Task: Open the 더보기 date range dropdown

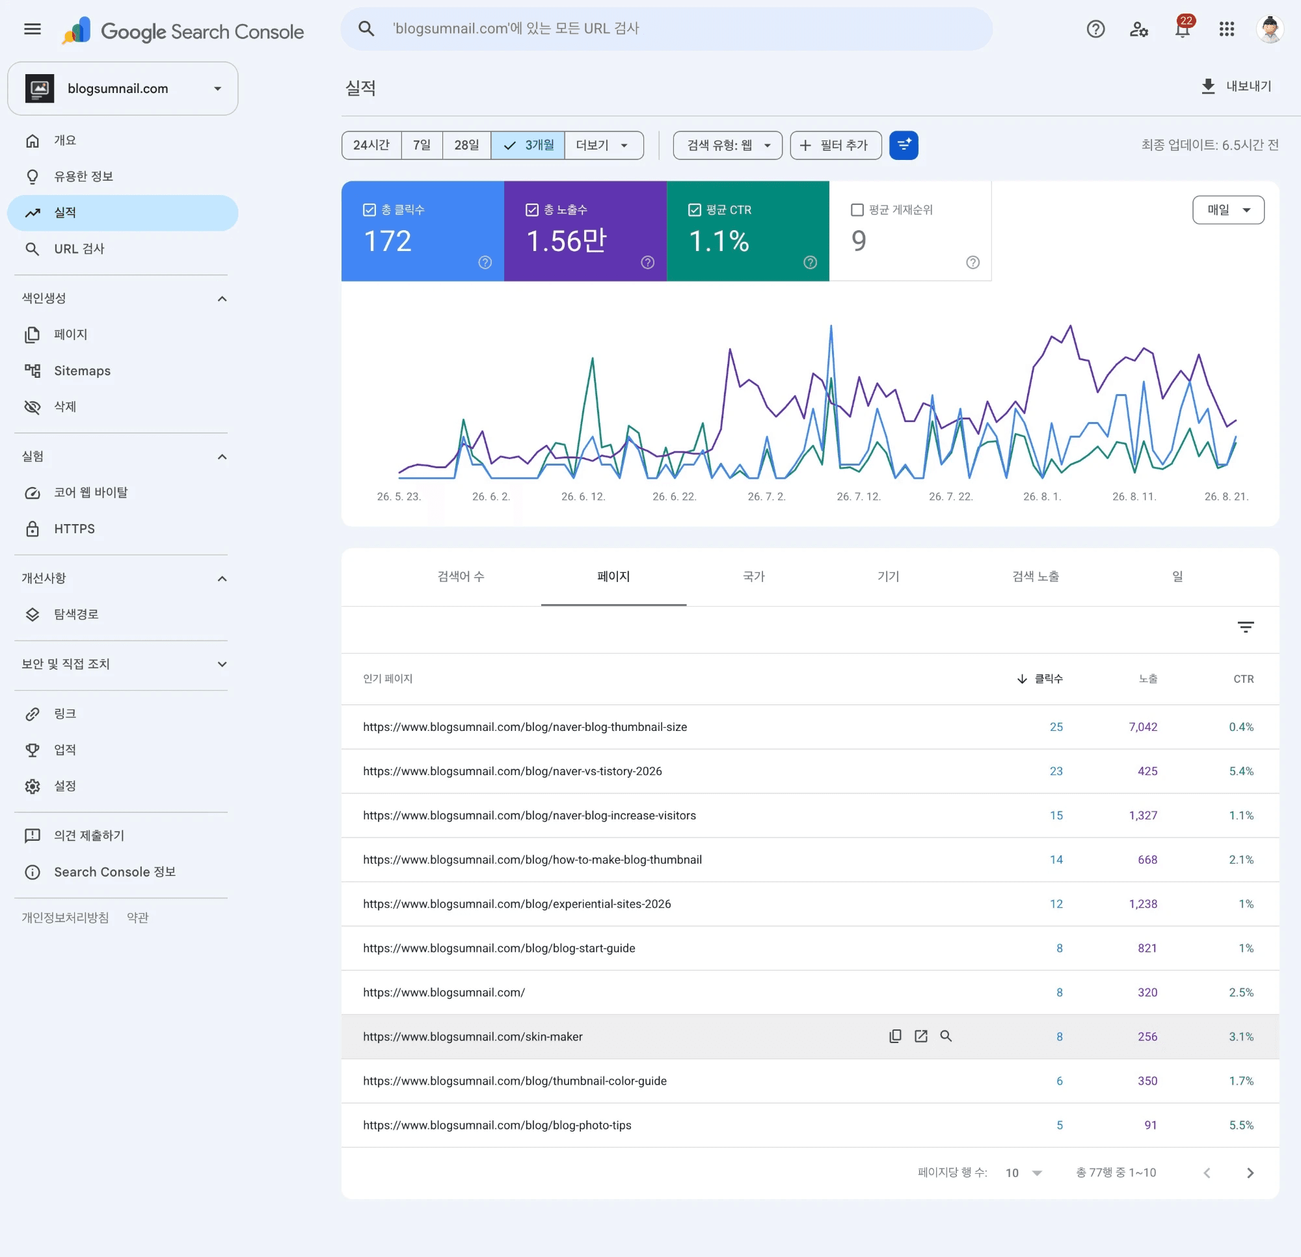Action: point(604,144)
